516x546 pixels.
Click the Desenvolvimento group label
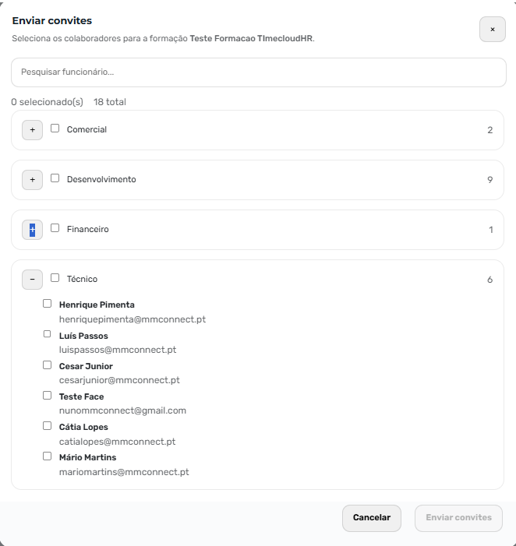pos(101,179)
